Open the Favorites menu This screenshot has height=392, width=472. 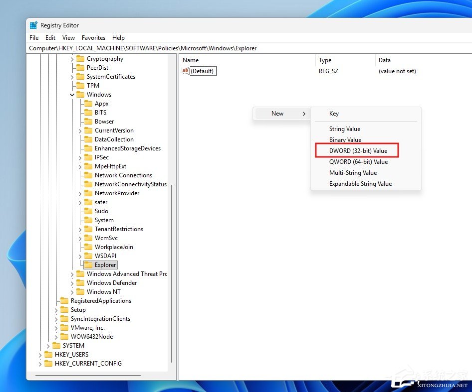[93, 37]
